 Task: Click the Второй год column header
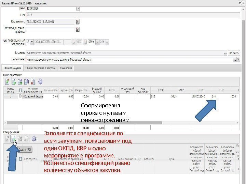[x=81, y=90]
